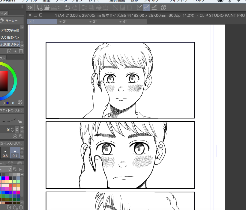Select the デモ文字&他 sub tool
This screenshot has height=210, width=246.
10,30
